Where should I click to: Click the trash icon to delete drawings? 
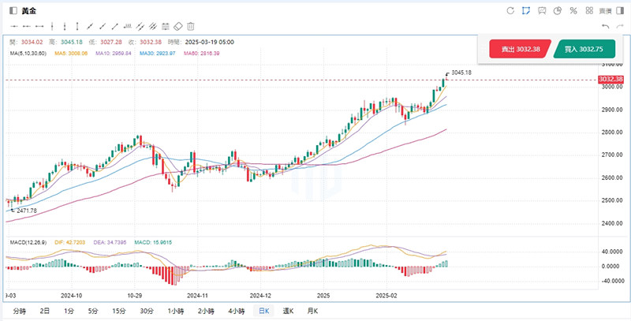coord(191,26)
